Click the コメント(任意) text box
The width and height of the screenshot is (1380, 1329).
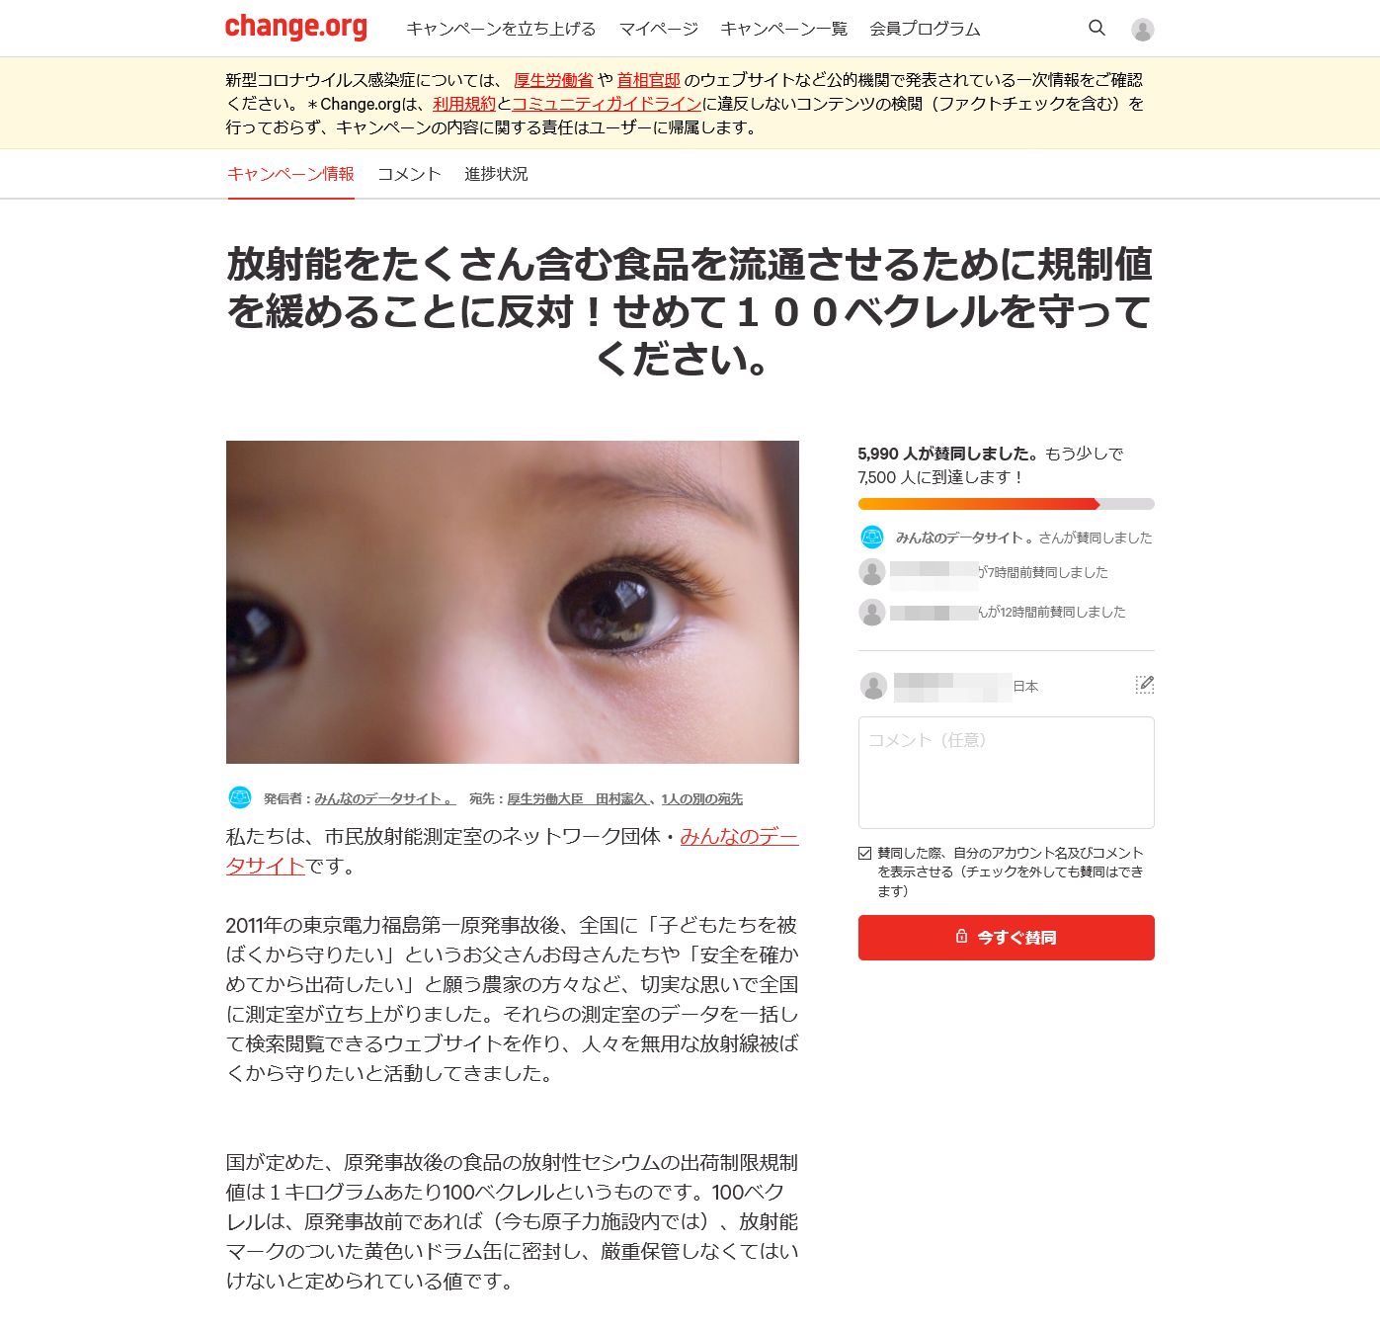[1006, 773]
